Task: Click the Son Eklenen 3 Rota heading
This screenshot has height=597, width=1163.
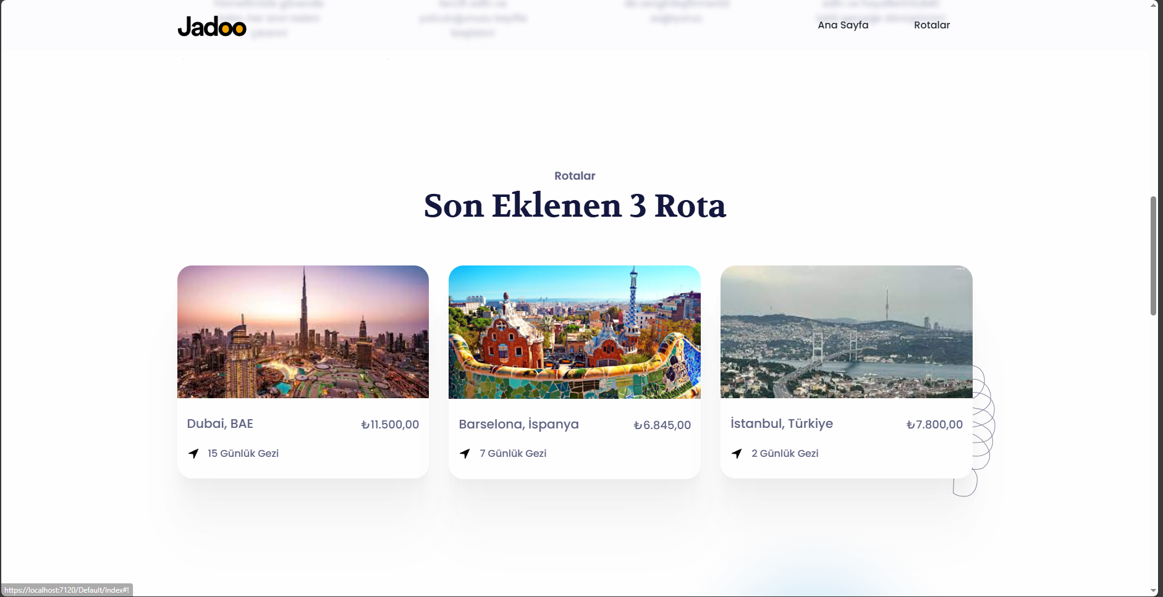Action: pos(575,207)
